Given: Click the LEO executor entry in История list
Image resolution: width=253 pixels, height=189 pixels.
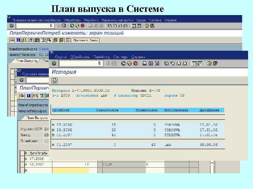Looking at the screenshot, I should 168,145.
